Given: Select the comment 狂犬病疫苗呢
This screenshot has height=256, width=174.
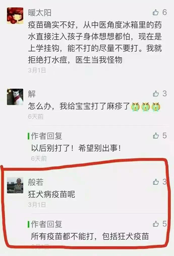Looking at the screenshot, I should pos(52,195).
